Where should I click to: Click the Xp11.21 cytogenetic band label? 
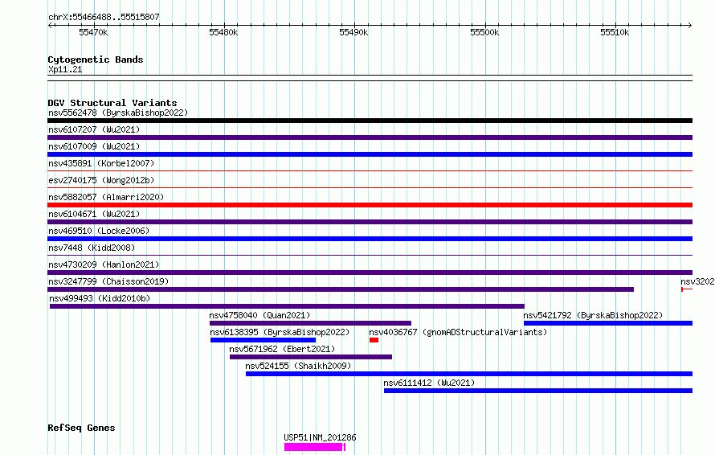65,69
